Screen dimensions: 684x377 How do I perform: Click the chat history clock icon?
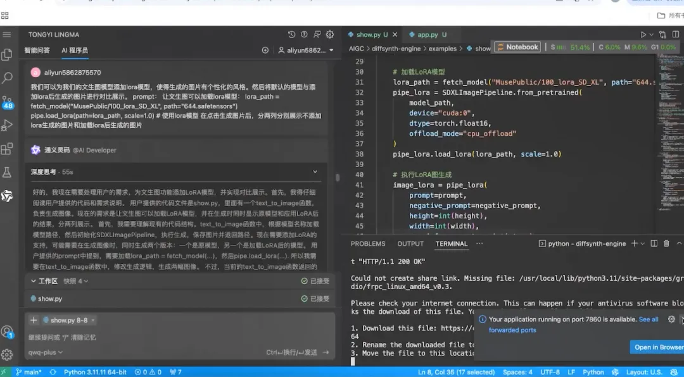(291, 34)
